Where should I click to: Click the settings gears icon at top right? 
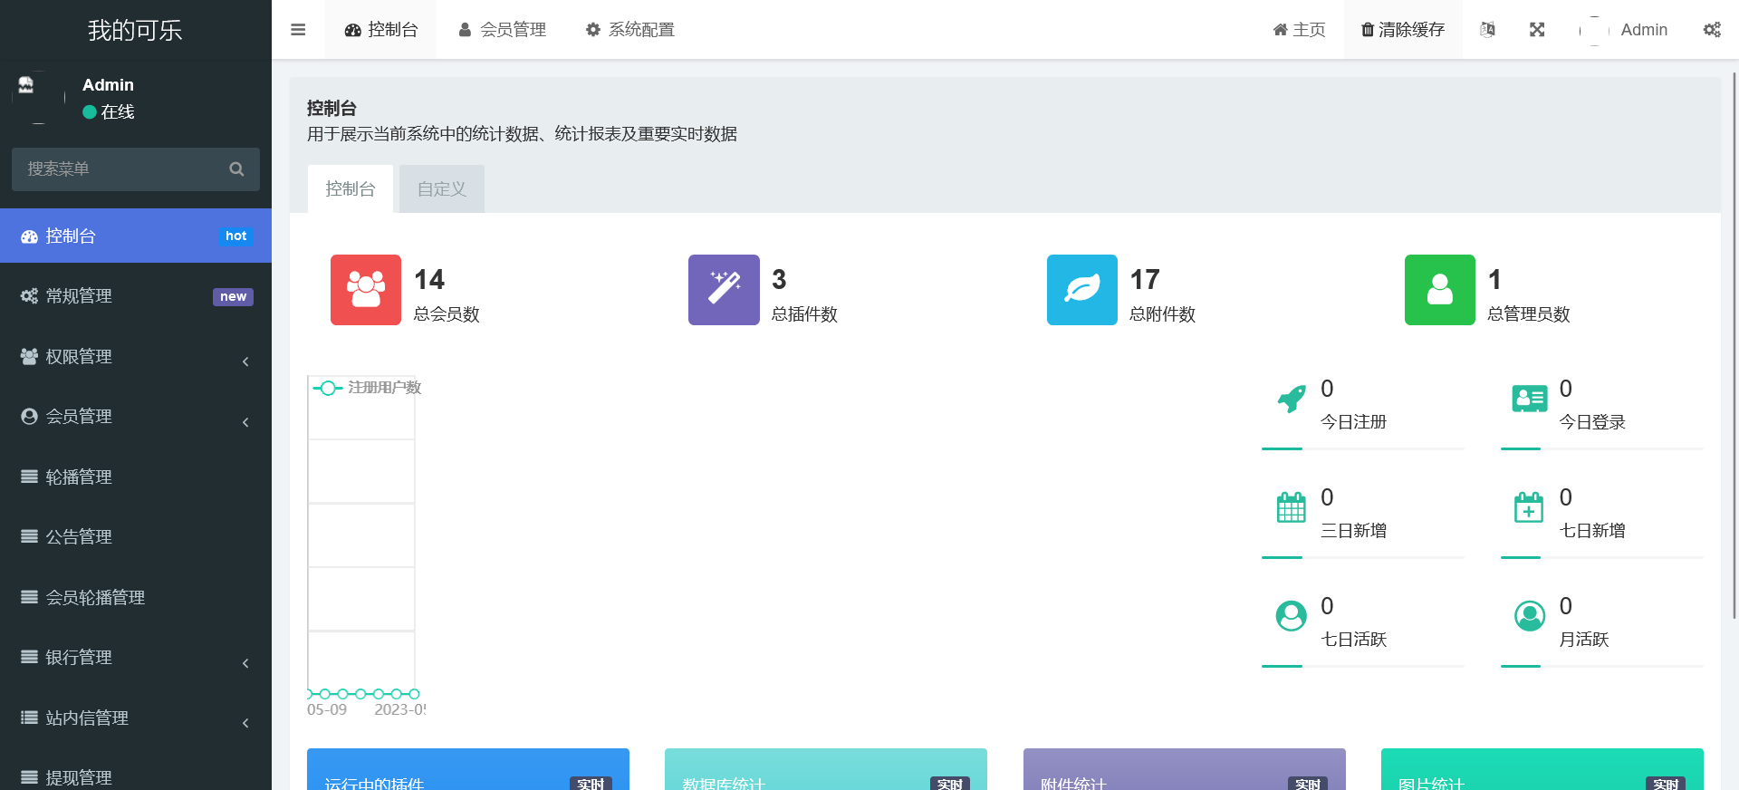tap(1711, 30)
